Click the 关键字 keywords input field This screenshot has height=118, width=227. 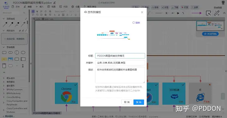click(120, 63)
